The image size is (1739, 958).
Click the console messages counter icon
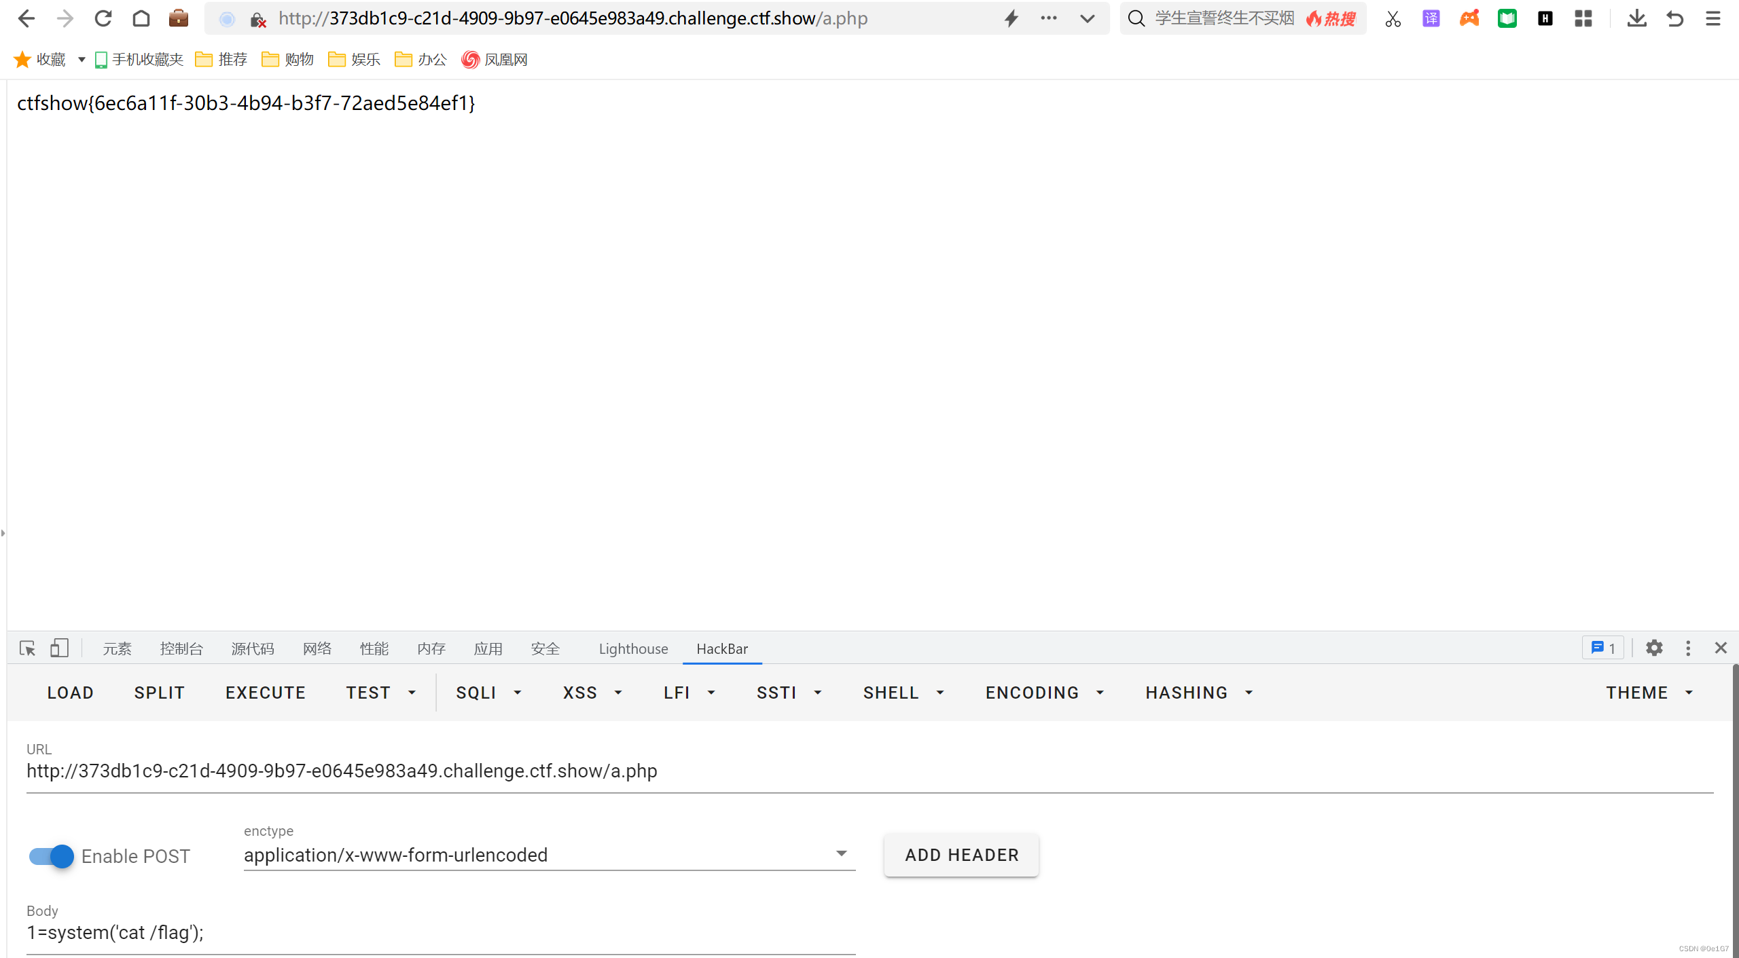1602,648
